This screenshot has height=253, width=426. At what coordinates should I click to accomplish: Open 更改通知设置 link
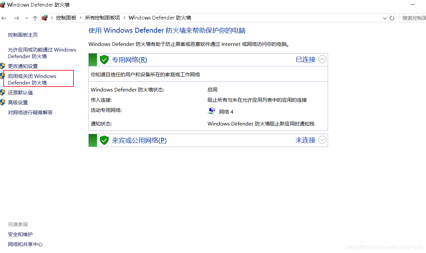[x=23, y=66]
